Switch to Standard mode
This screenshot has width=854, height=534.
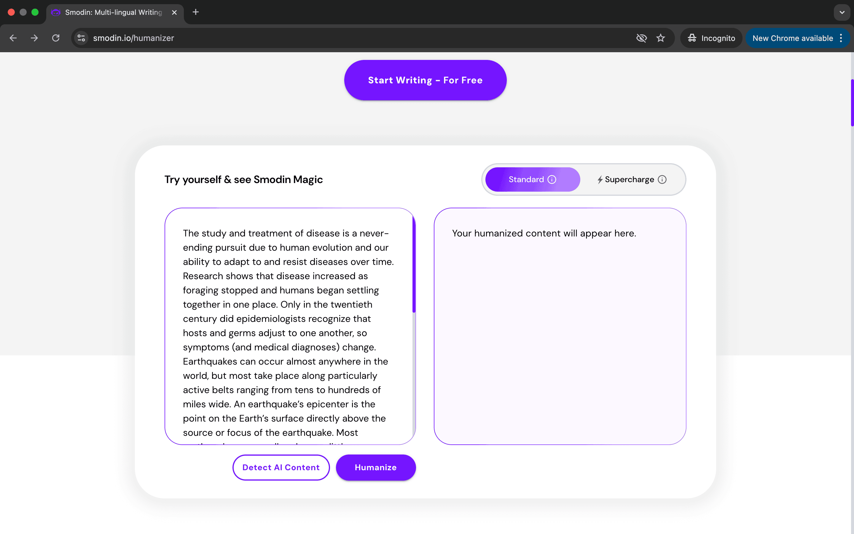point(532,179)
